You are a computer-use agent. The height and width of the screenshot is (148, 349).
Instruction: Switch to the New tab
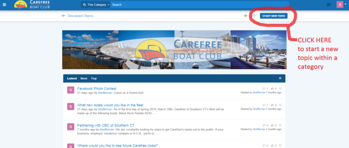pyautogui.click(x=84, y=79)
